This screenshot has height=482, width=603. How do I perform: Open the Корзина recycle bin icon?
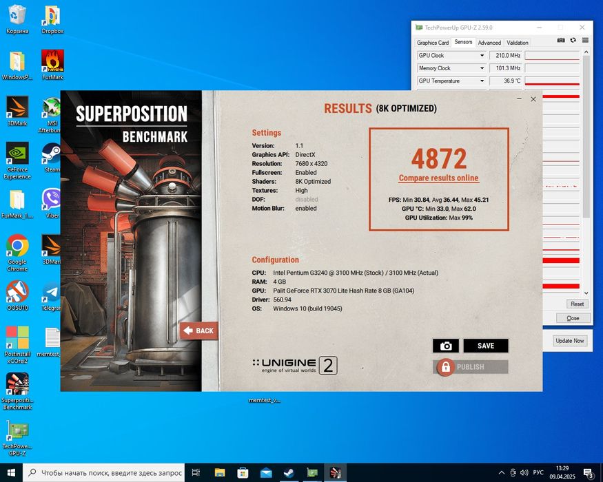[17, 19]
